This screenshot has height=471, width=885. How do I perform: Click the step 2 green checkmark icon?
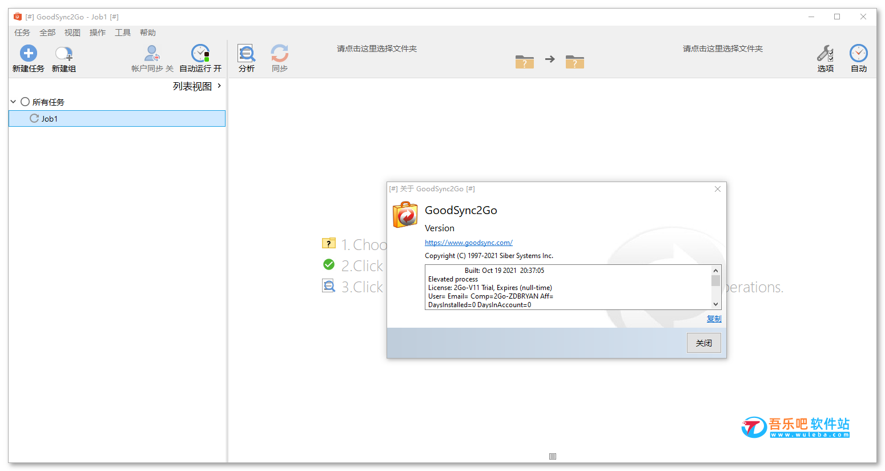[329, 264]
